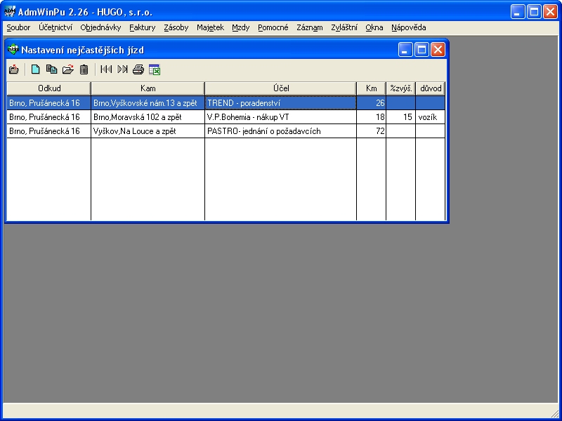Print the list with printer icon
Screen dimensions: 562x421
pyautogui.click(x=138, y=69)
